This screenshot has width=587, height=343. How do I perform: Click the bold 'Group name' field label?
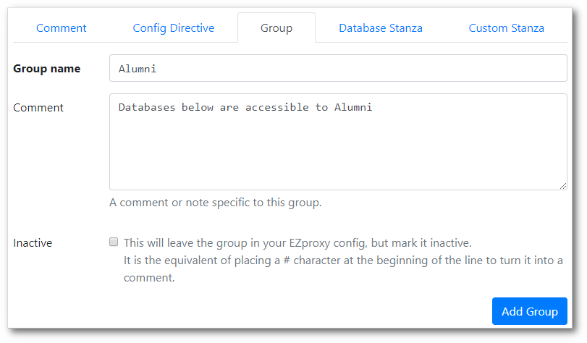tap(47, 69)
